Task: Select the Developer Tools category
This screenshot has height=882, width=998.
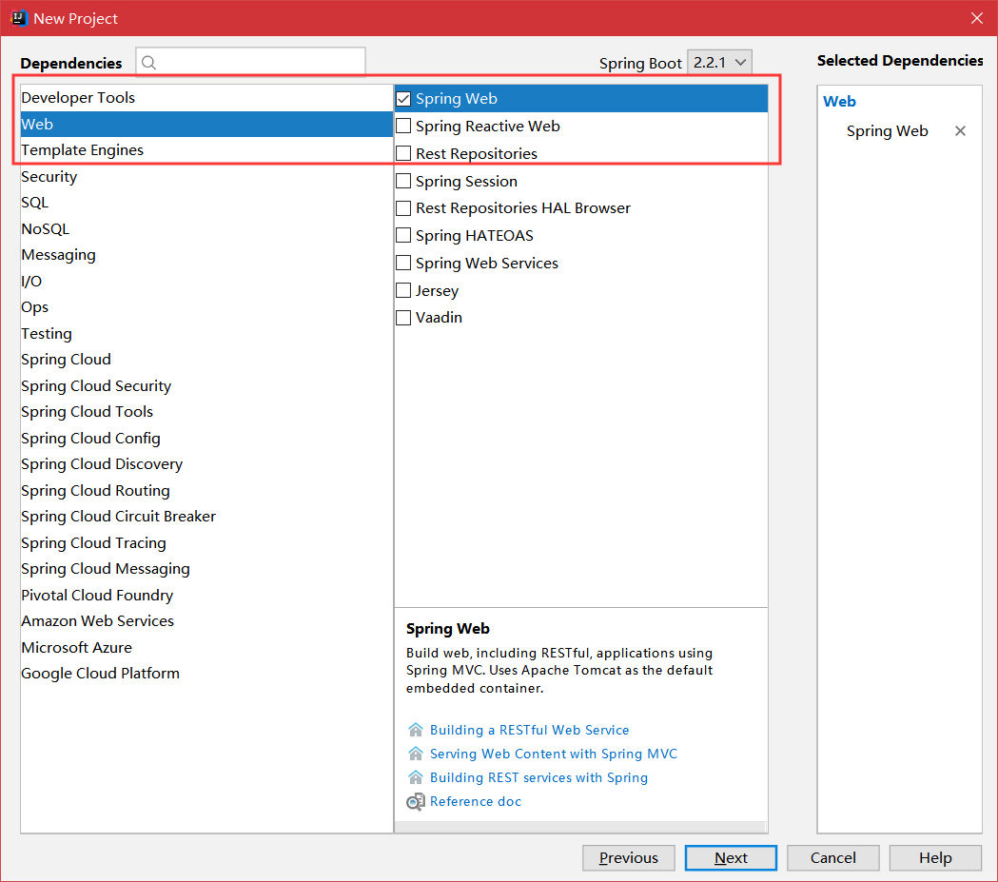Action: (x=206, y=98)
